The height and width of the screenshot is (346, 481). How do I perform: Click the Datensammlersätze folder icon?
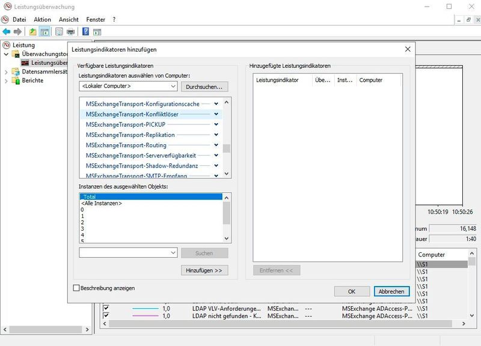click(16, 71)
